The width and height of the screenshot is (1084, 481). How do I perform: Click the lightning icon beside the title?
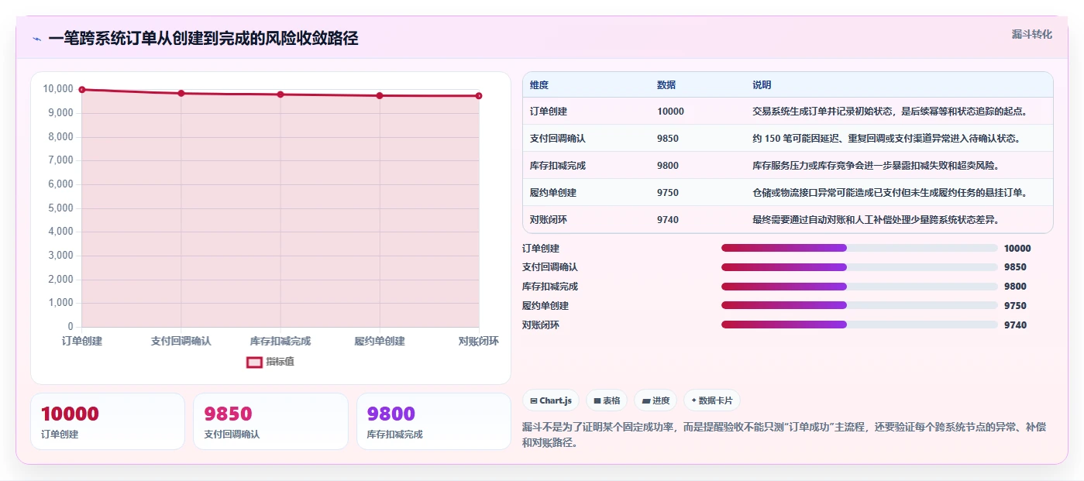37,39
